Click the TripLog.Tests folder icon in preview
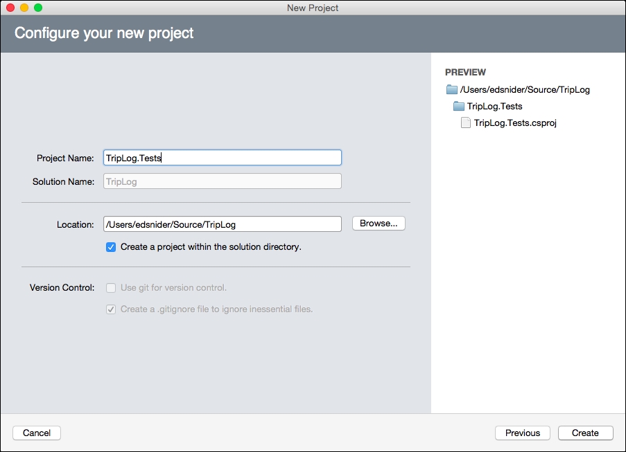This screenshot has width=626, height=452. tap(459, 106)
